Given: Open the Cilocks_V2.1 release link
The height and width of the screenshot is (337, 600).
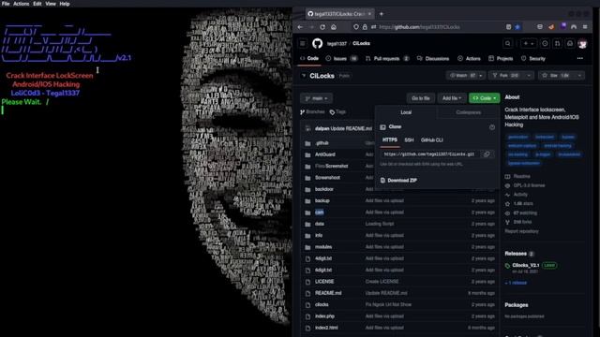Looking at the screenshot, I should [x=526, y=265].
